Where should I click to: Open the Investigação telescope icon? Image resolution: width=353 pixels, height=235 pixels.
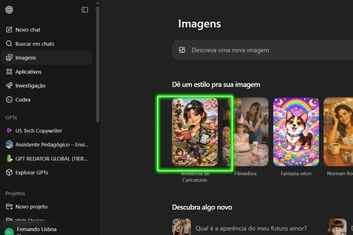point(9,86)
